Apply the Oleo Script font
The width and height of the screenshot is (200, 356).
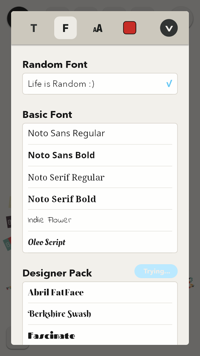pyautogui.click(x=100, y=242)
